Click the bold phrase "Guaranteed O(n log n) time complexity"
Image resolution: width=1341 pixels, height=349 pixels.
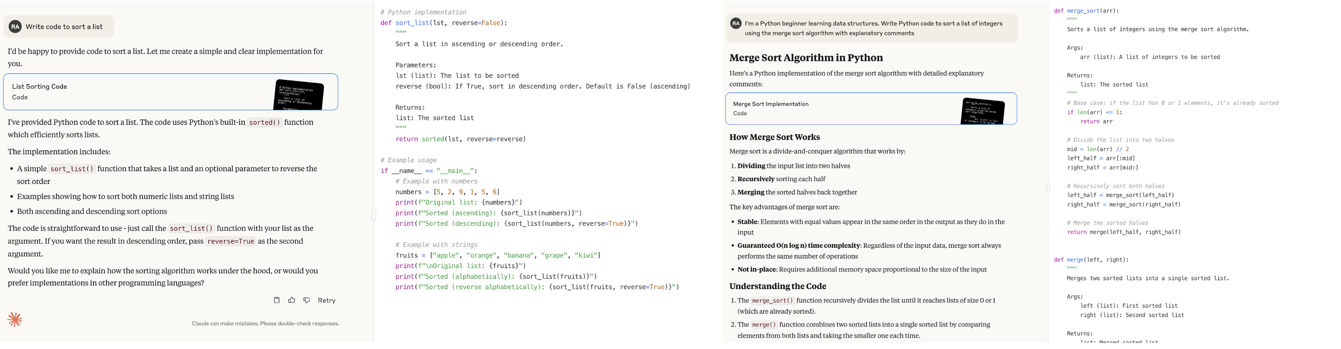799,245
